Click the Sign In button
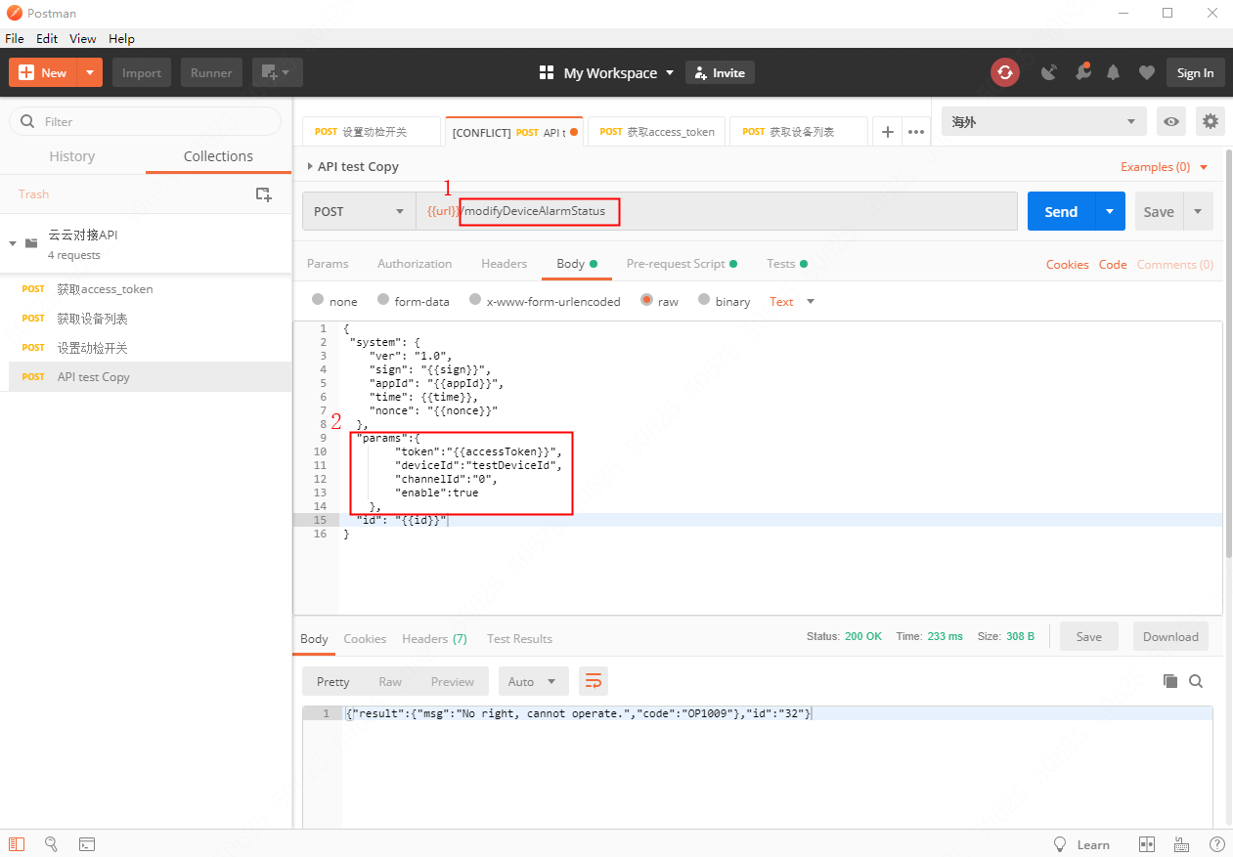The width and height of the screenshot is (1233, 857). click(1195, 72)
